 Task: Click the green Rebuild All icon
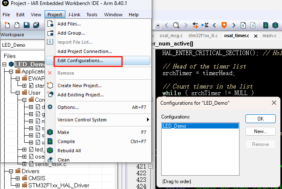click(x=50, y=151)
